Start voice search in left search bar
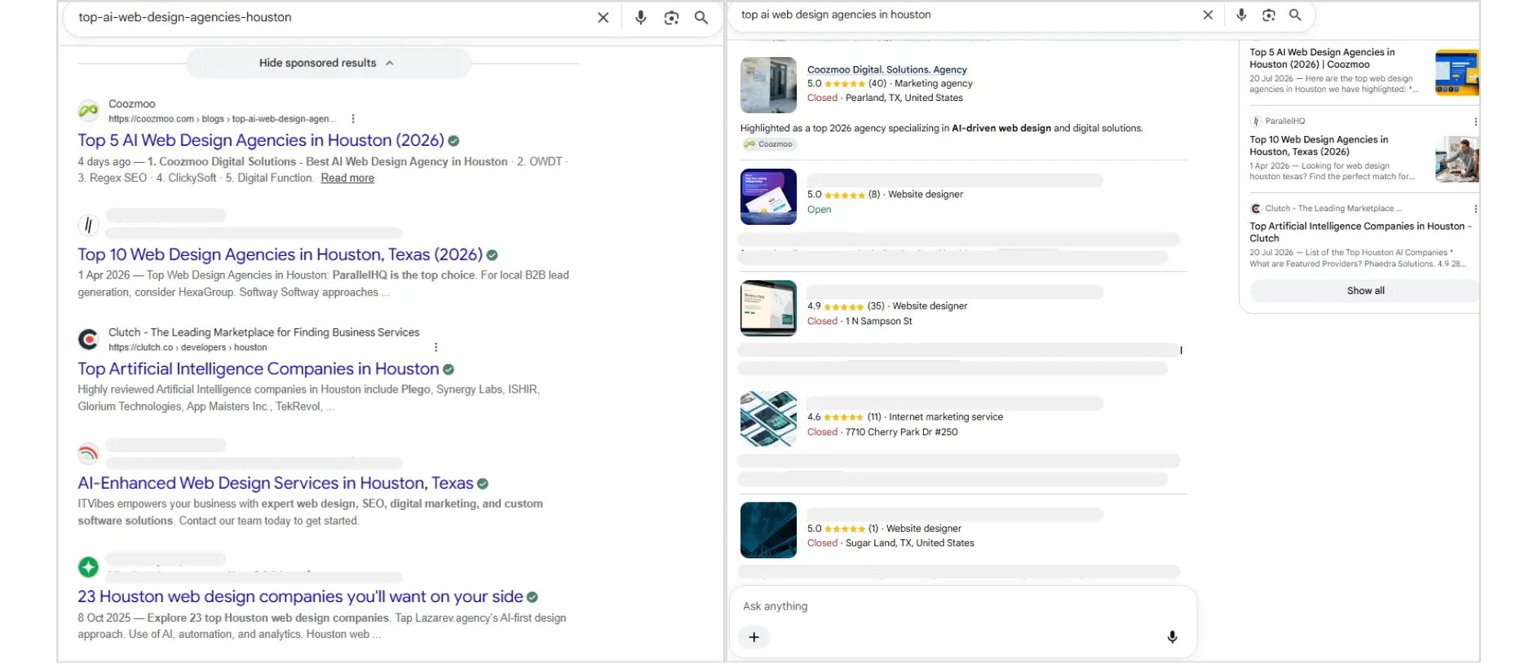Viewport: 1538px width, 664px height. [x=641, y=18]
